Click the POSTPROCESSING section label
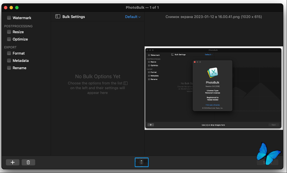 (x=18, y=26)
